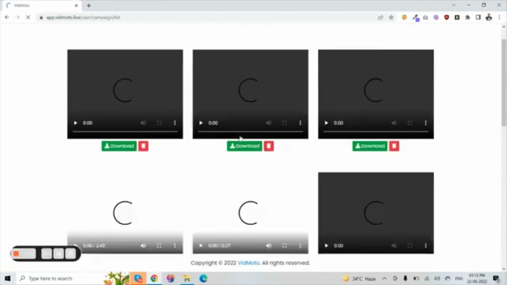Click the top-left video's progress bar
507x285 pixels.
[x=125, y=131]
